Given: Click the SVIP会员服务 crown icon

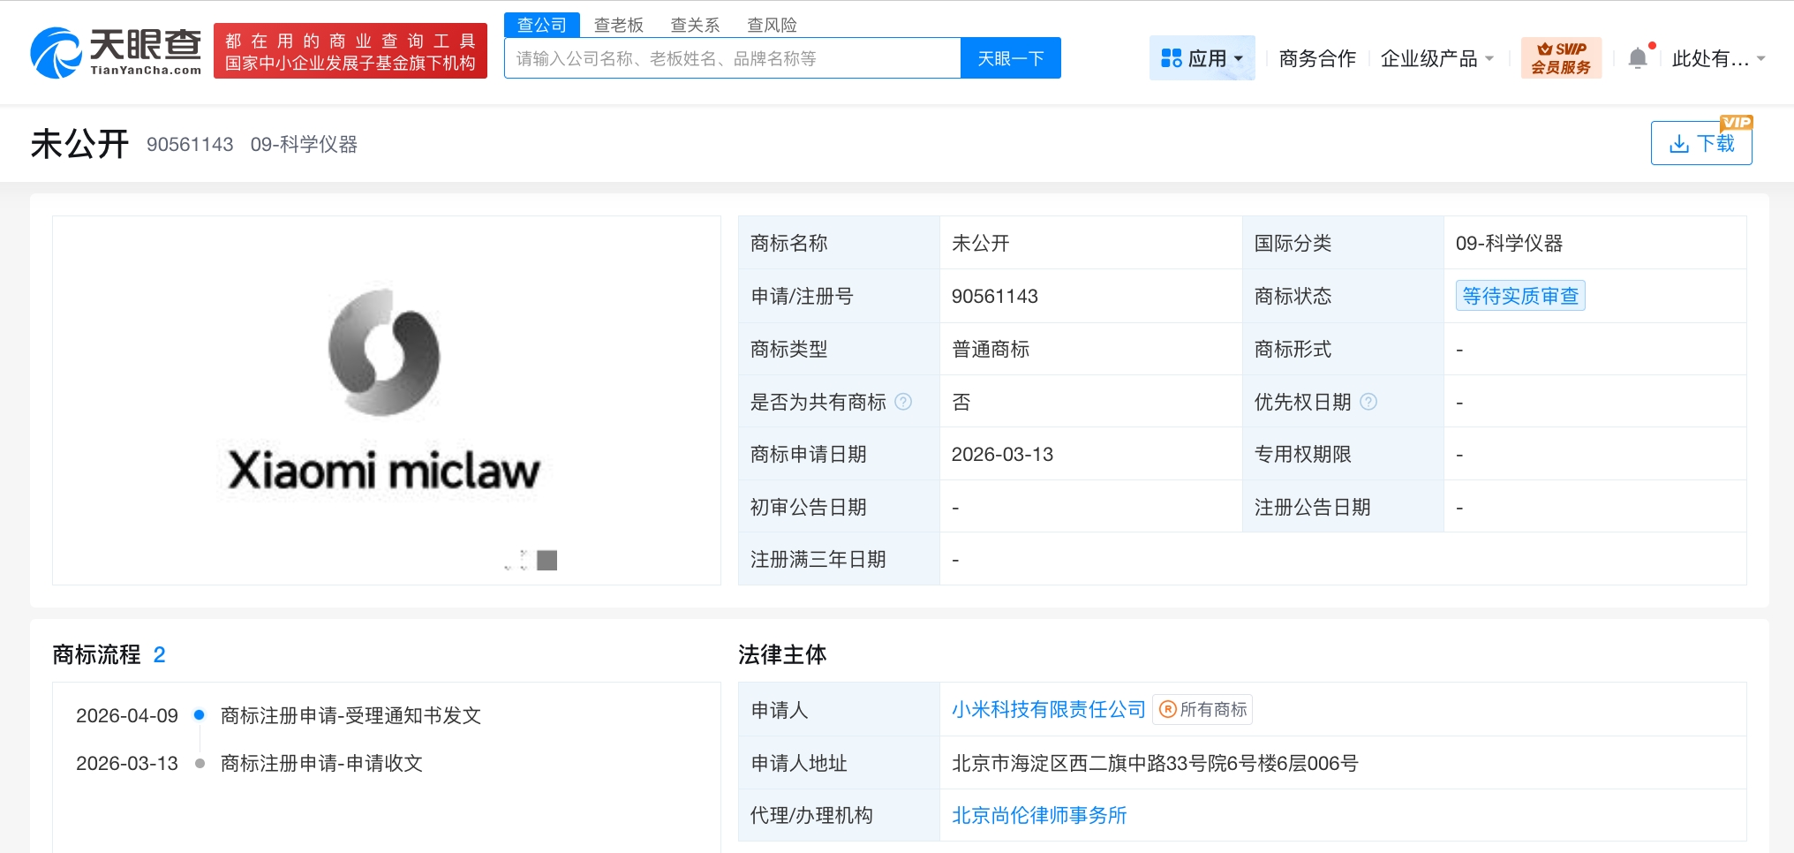Looking at the screenshot, I should point(1545,49).
